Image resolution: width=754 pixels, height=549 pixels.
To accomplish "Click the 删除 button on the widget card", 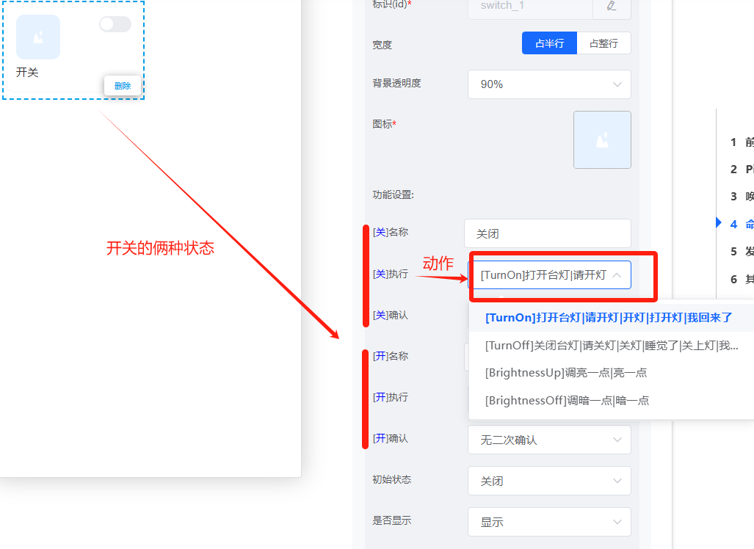I will point(122,85).
